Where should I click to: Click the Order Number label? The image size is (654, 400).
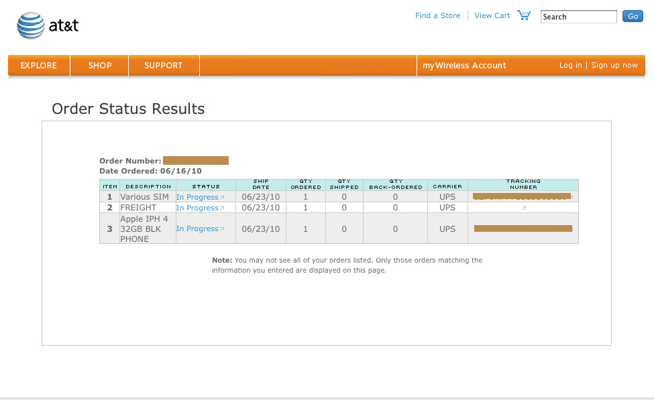(x=130, y=161)
